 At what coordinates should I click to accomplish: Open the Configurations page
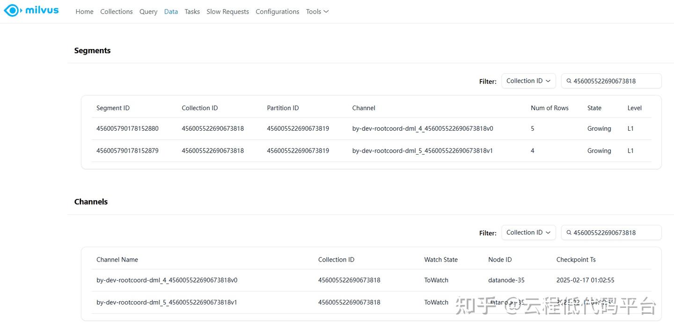tap(277, 11)
